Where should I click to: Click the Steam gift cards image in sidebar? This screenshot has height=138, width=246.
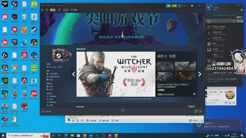(x=61, y=55)
